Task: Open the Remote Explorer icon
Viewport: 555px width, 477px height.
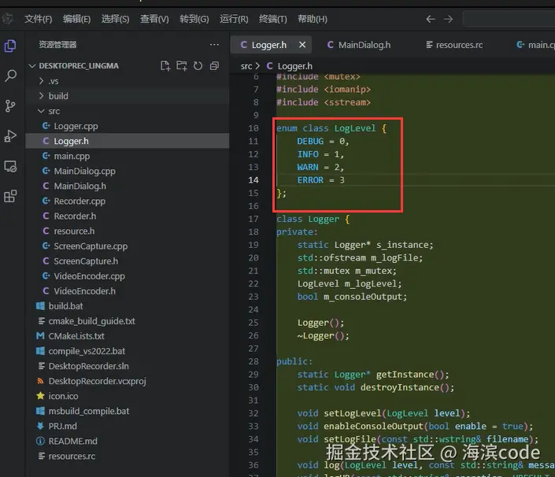Action: coord(10,166)
